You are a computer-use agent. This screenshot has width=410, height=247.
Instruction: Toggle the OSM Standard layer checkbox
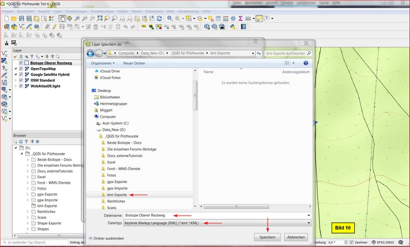coord(21,80)
